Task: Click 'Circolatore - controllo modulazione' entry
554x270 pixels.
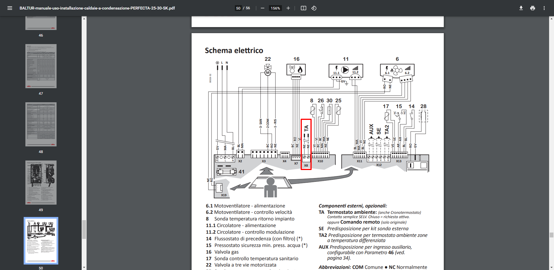Action: [x=256, y=232]
